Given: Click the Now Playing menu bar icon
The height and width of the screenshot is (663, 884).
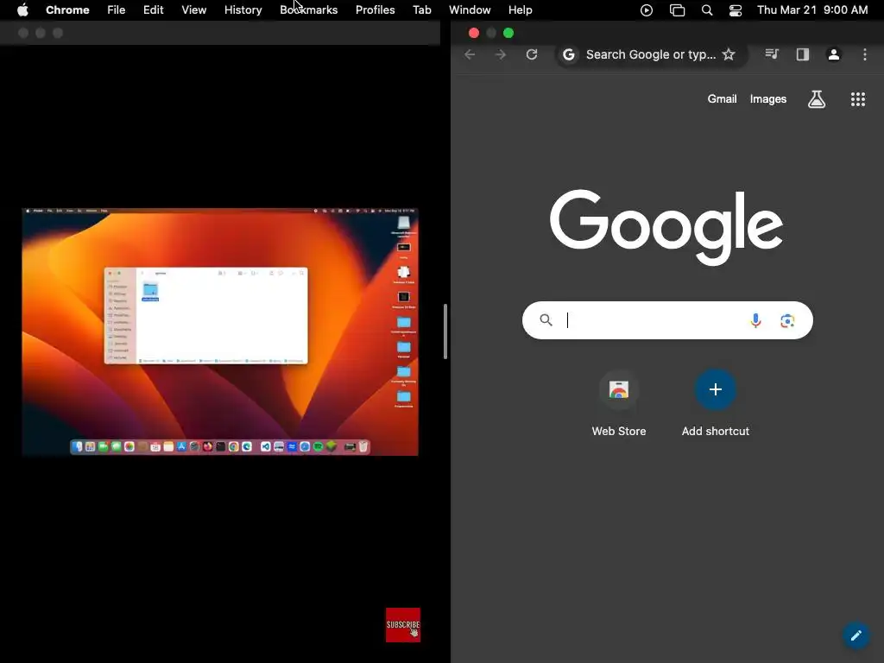Looking at the screenshot, I should coord(647,9).
